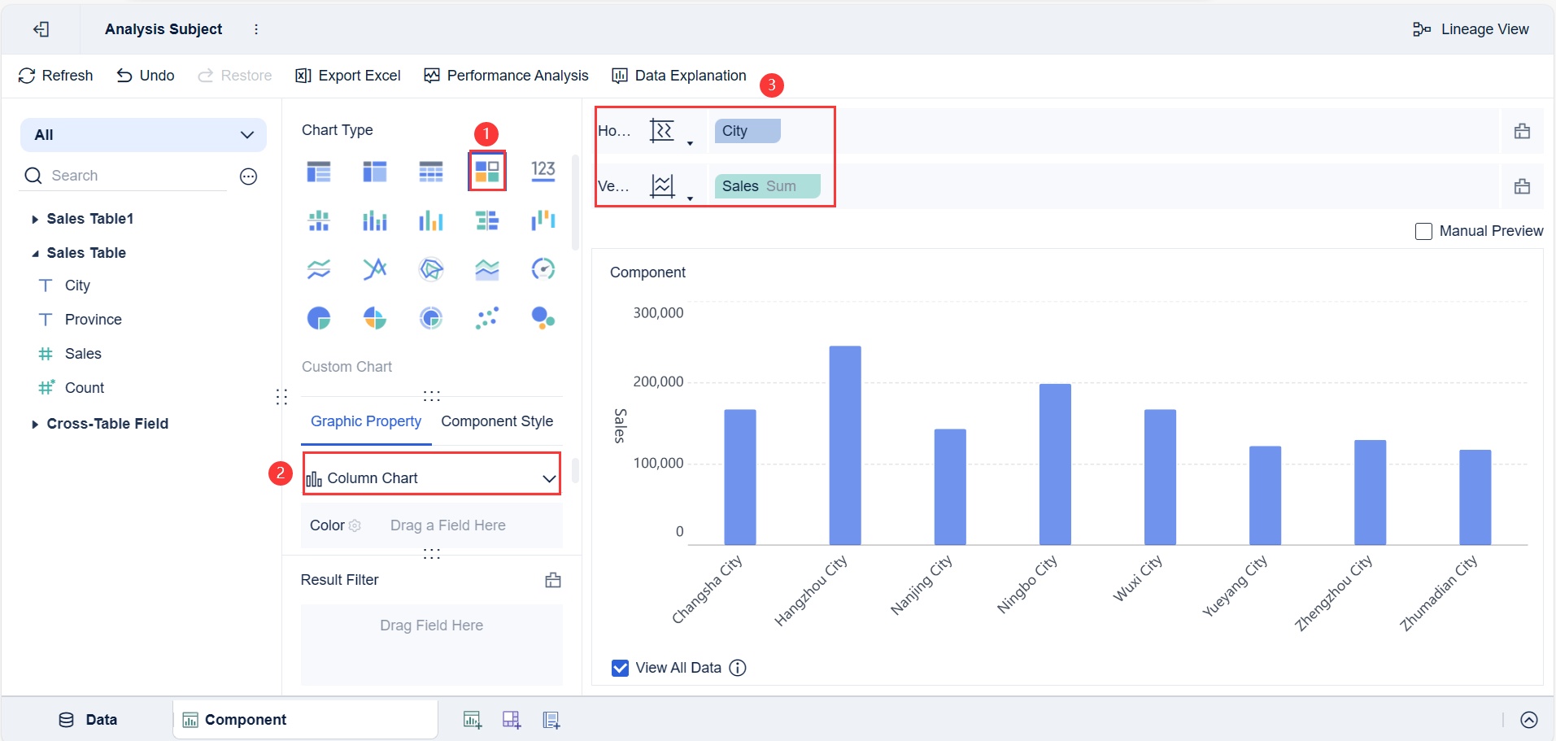Click the KPI indicator card 123 icon

tap(543, 171)
